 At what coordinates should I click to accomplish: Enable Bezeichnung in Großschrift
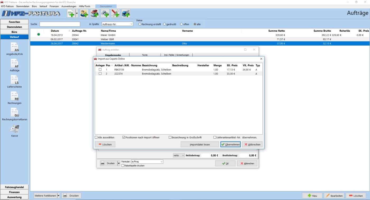pos(170,137)
